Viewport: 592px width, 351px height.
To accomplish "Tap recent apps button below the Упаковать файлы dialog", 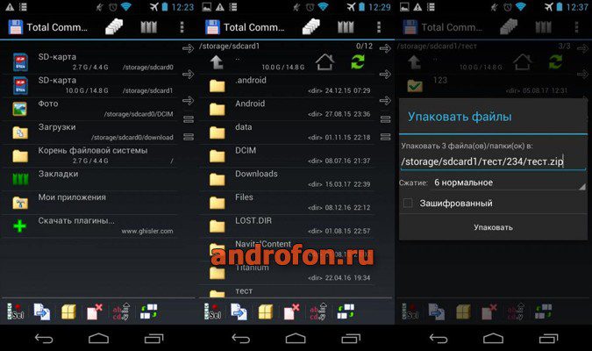I will tap(548, 338).
